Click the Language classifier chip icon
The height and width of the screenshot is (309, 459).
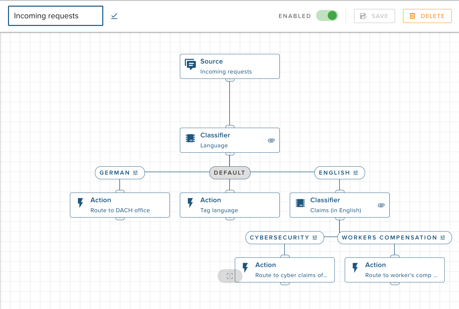coord(191,138)
